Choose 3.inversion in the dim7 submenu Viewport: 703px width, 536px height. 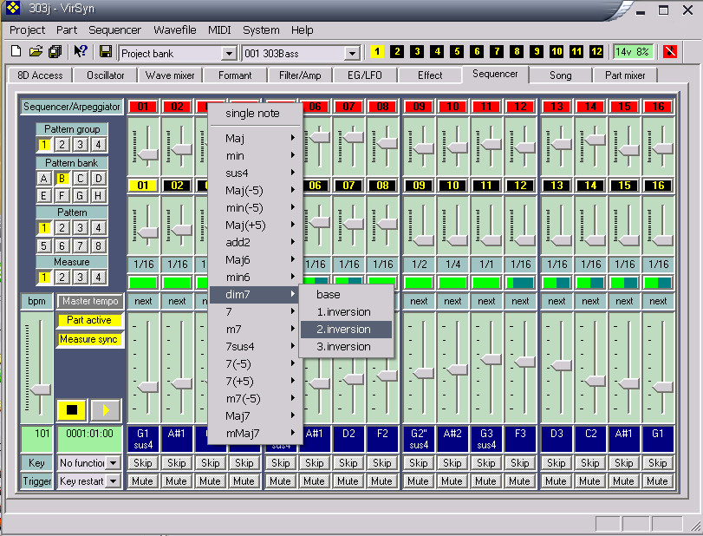coord(346,347)
